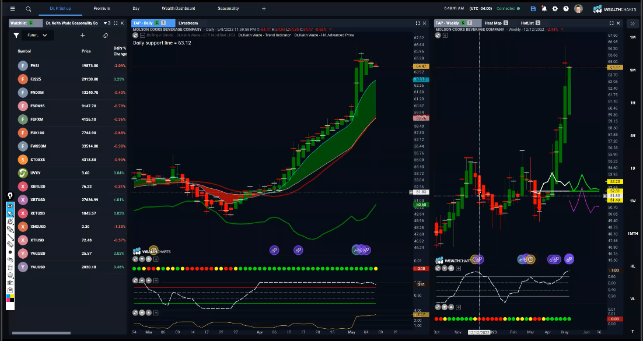Screen dimensions: 643x341
Task: Add a symbol with the watchlist plus icon
Action: click(x=82, y=36)
